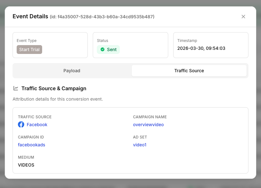Click the attribution details description text

[x=58, y=99]
